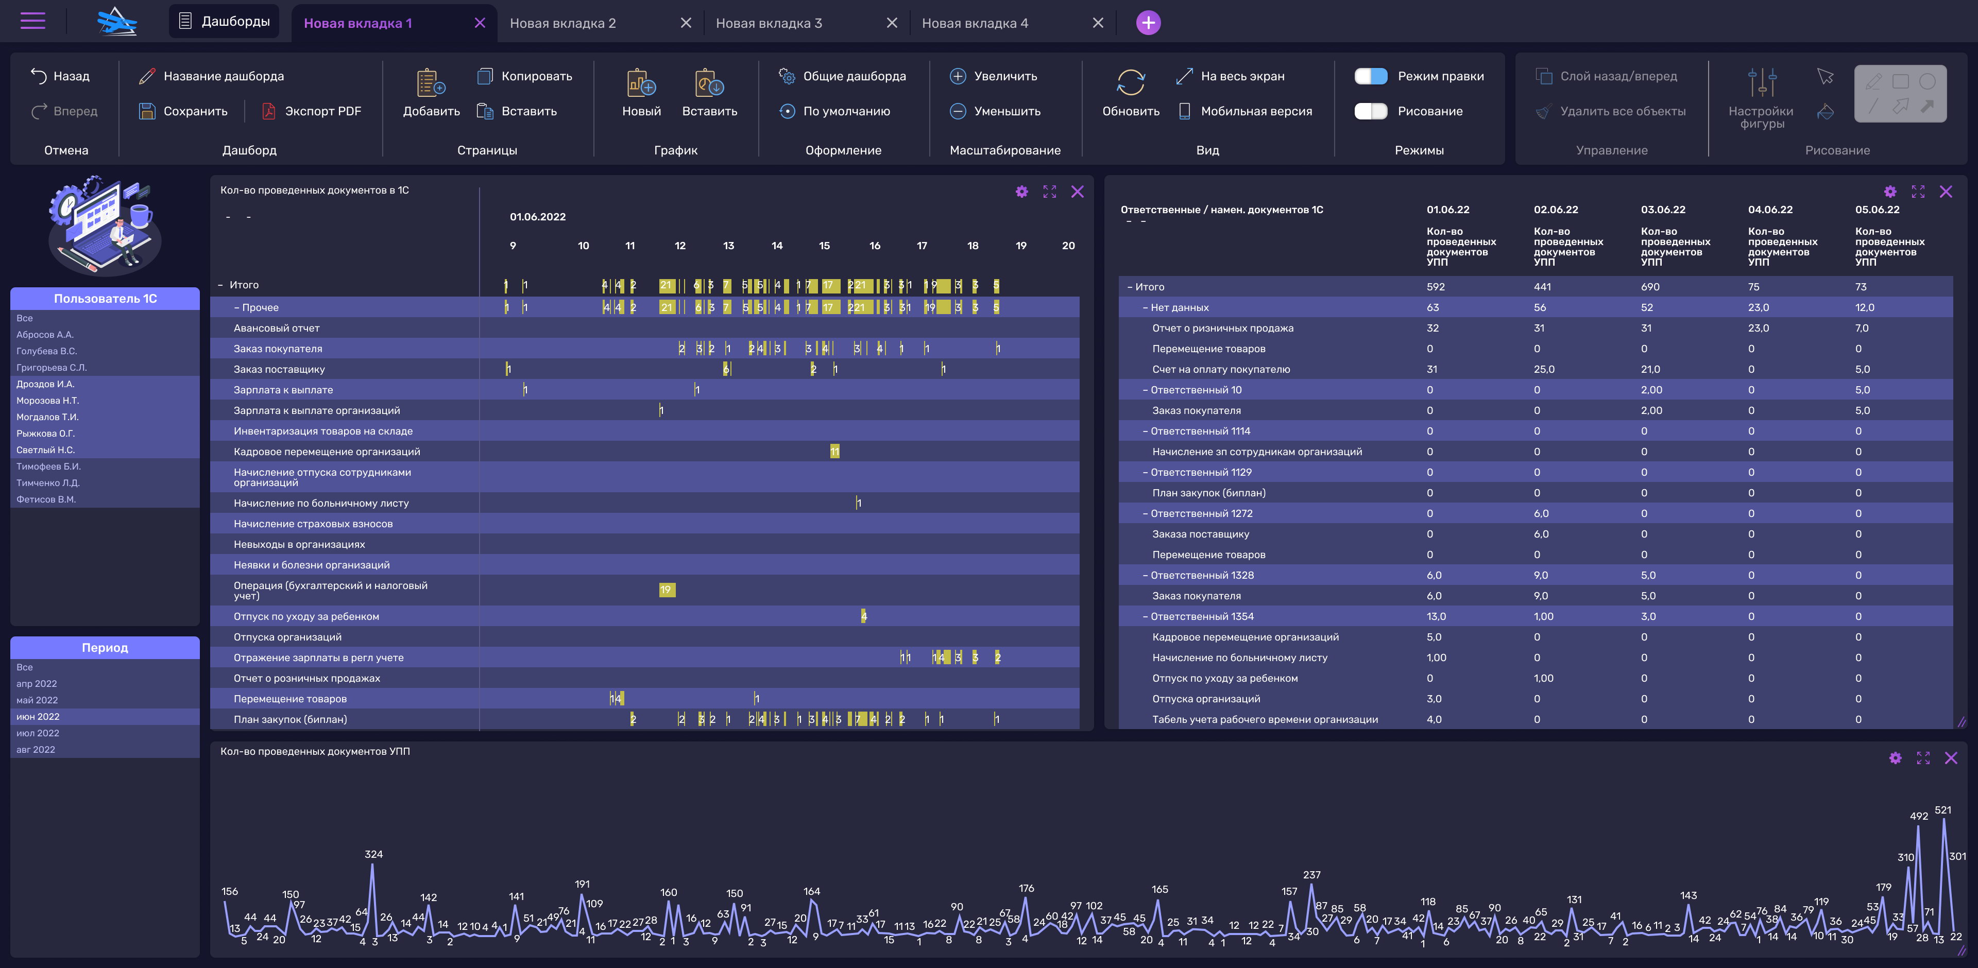1978x968 pixels.
Task: Click the Экспорт PDF icon
Action: 269,111
